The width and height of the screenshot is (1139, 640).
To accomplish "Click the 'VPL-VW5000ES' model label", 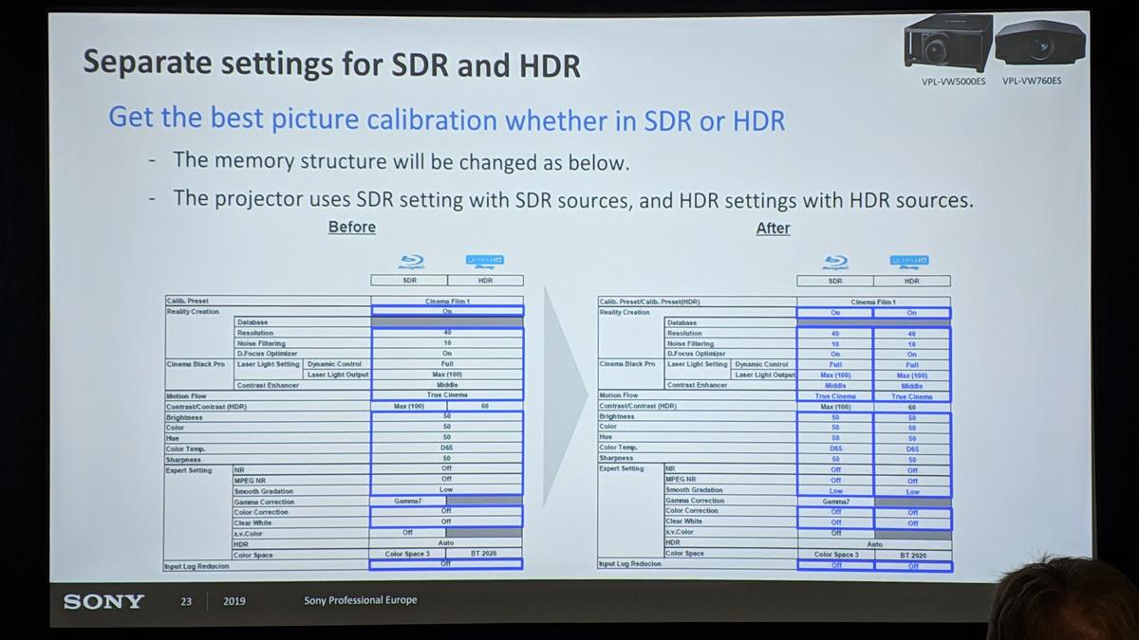I will pos(954,82).
